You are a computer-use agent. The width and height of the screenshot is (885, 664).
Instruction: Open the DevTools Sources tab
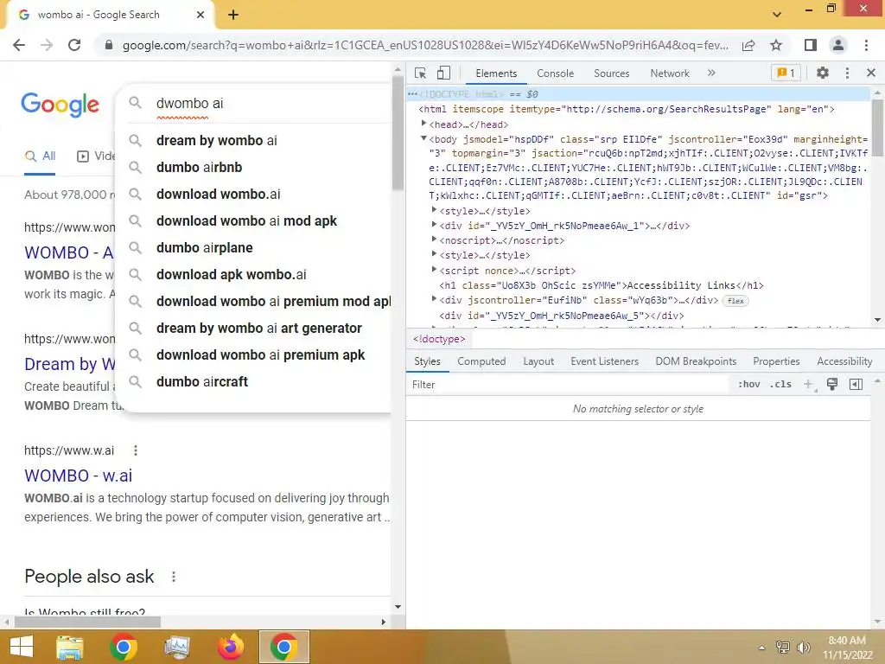(611, 73)
